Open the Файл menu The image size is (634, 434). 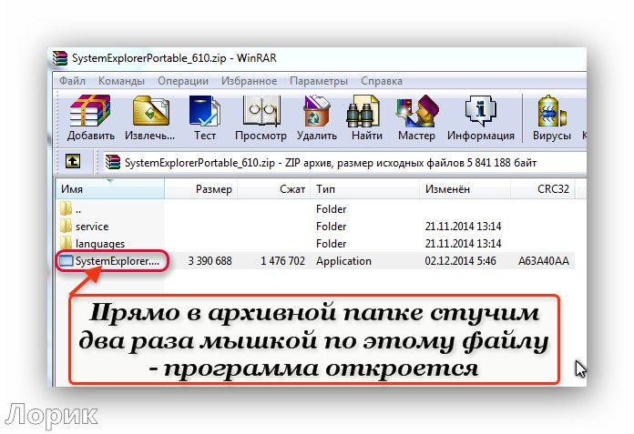(x=72, y=81)
